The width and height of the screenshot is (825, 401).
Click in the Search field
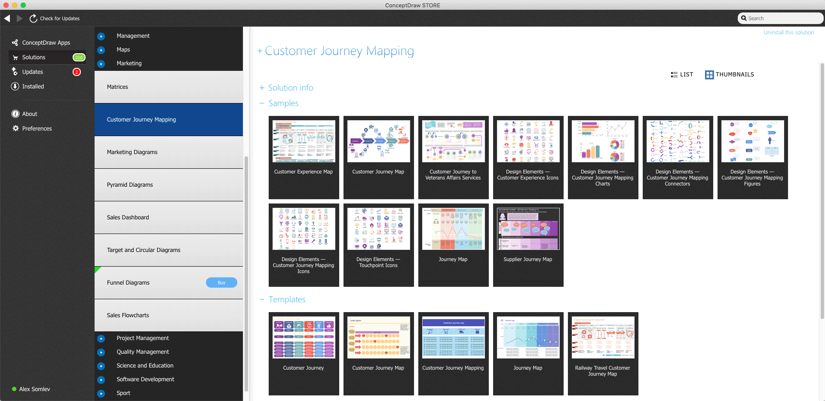(781, 18)
